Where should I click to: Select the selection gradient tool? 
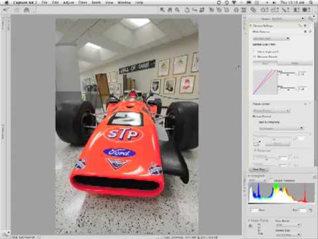296,10
